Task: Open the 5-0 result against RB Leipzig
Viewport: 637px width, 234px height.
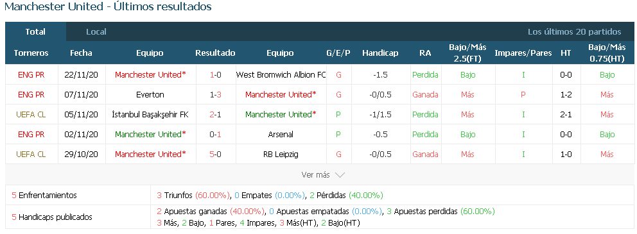Action: point(215,155)
